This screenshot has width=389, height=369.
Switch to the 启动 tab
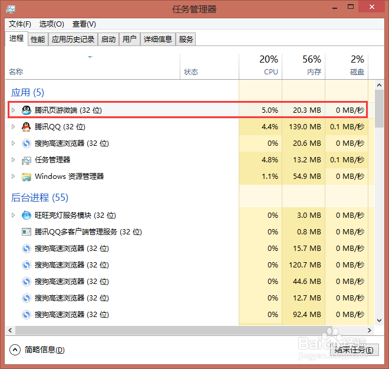pos(108,39)
